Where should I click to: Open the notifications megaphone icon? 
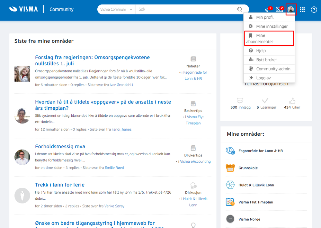coord(267,10)
